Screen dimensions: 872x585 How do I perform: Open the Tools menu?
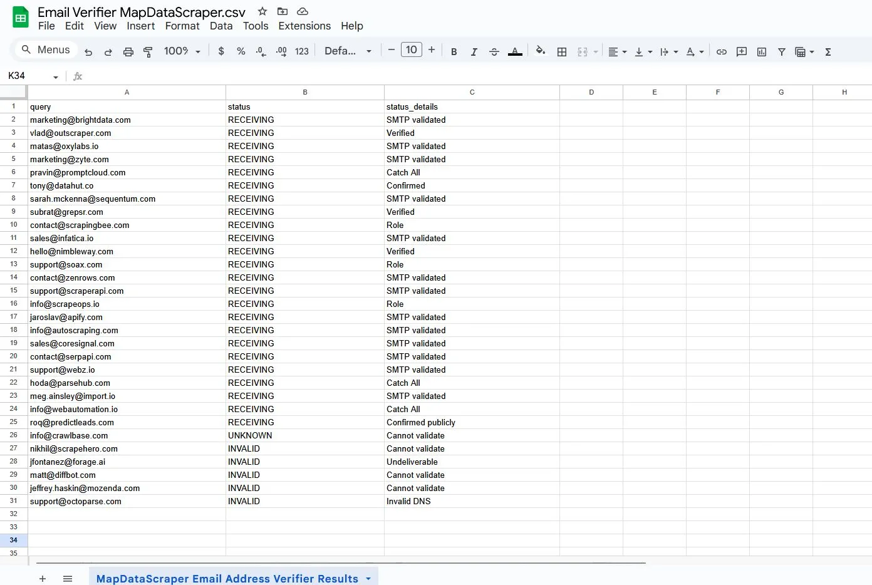point(256,26)
